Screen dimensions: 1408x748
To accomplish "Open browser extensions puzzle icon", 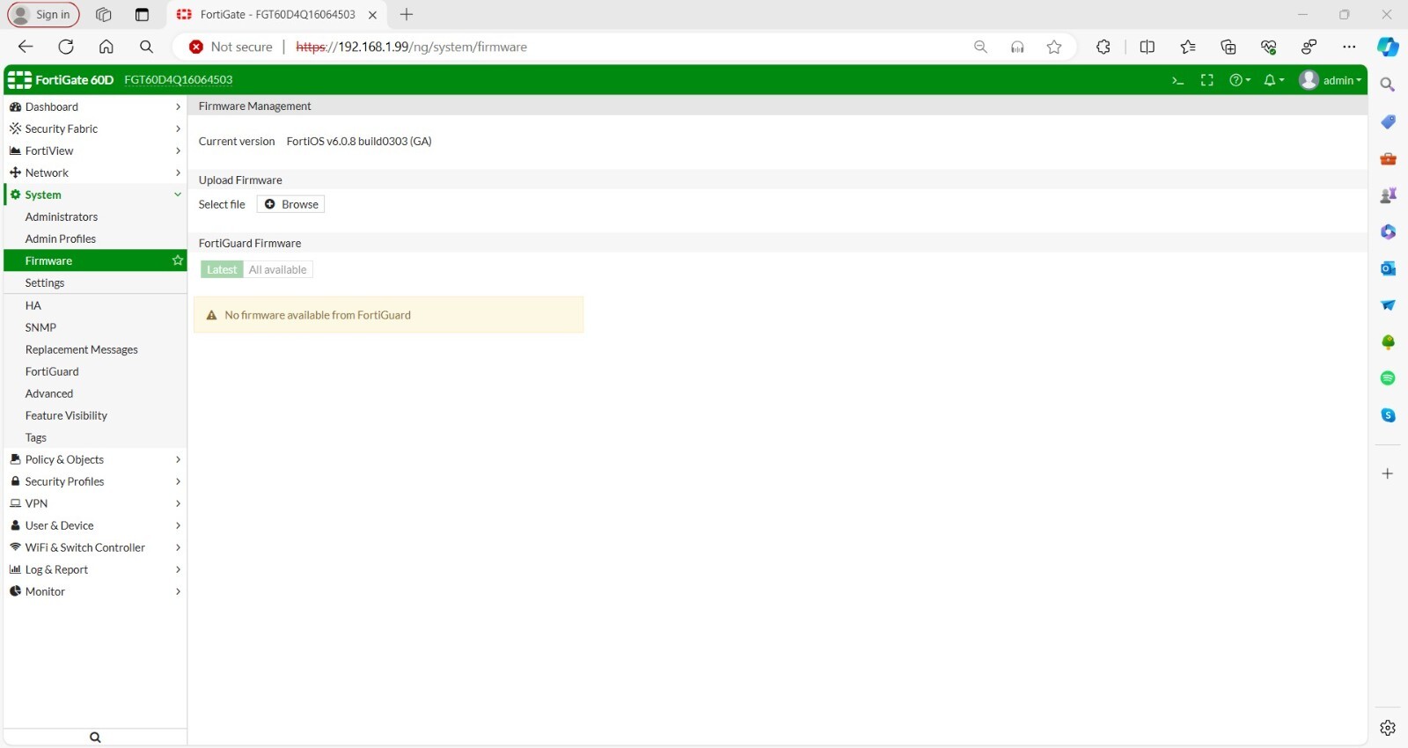I will (1104, 47).
